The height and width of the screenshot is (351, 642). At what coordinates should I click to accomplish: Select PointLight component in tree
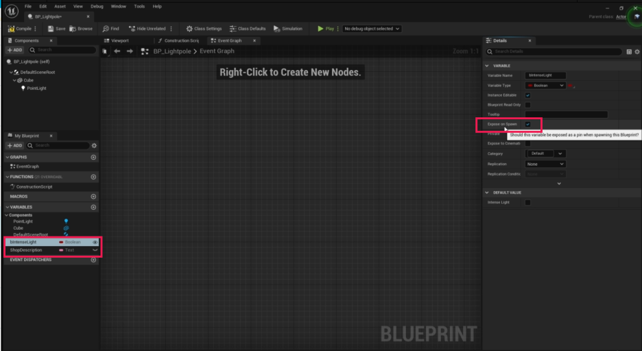(x=34, y=88)
